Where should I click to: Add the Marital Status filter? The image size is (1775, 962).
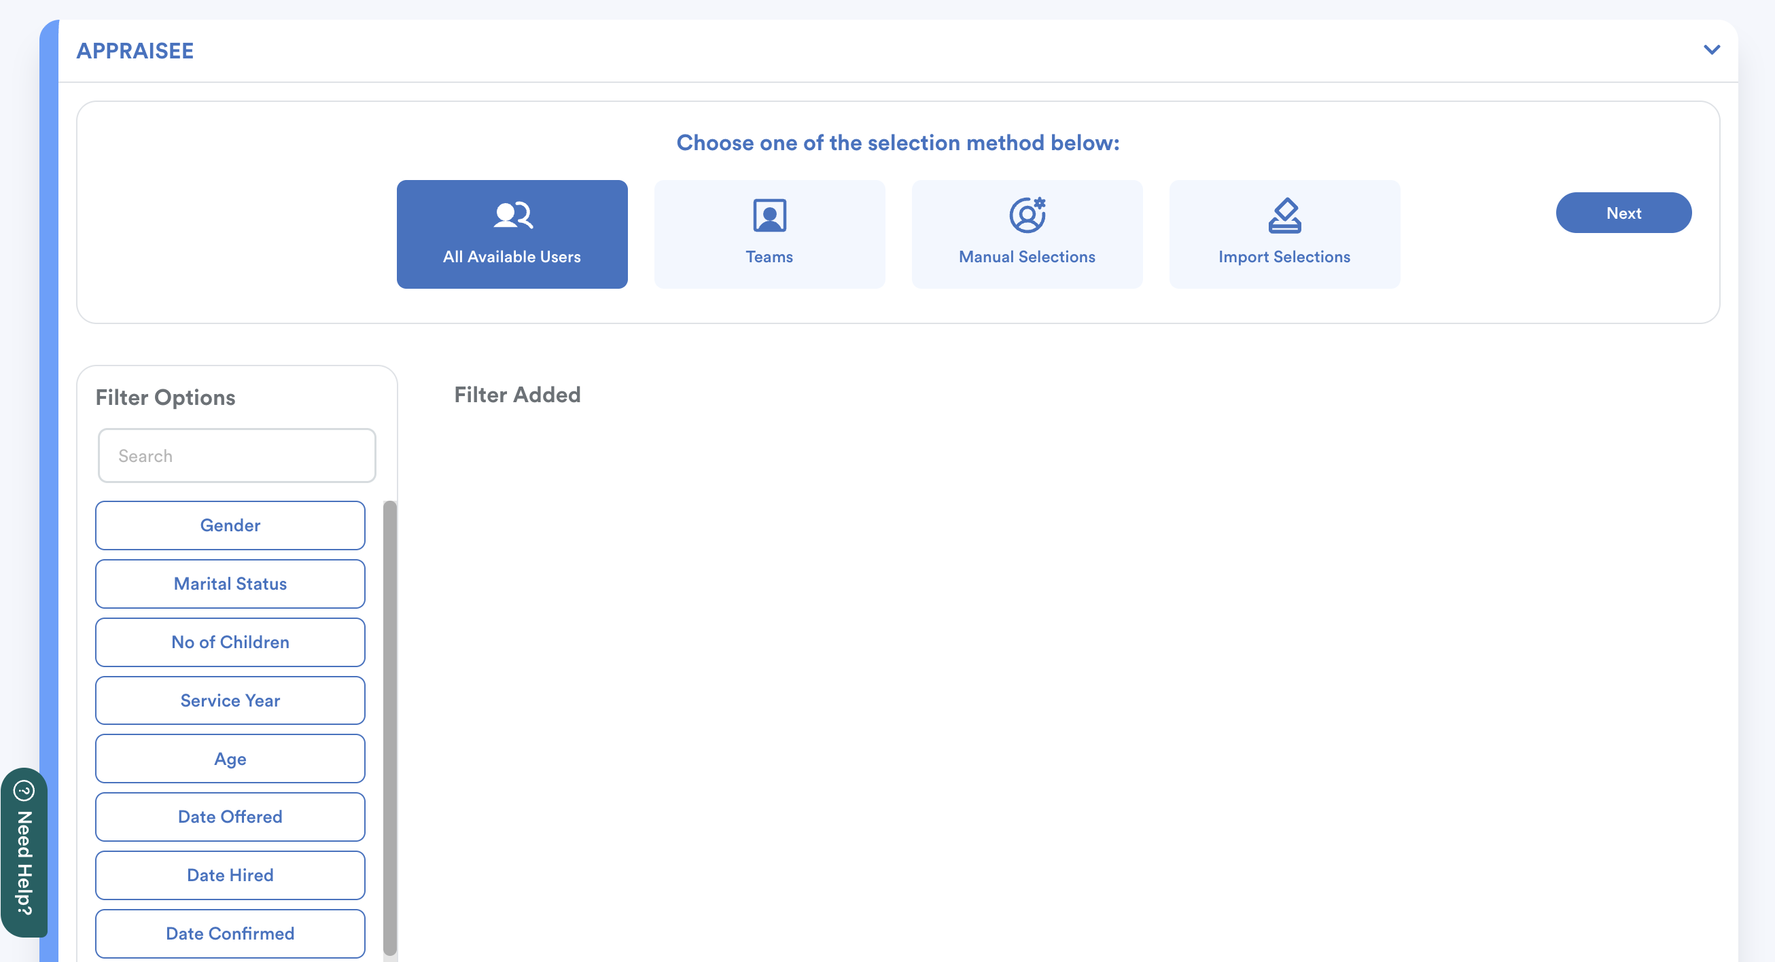230,584
